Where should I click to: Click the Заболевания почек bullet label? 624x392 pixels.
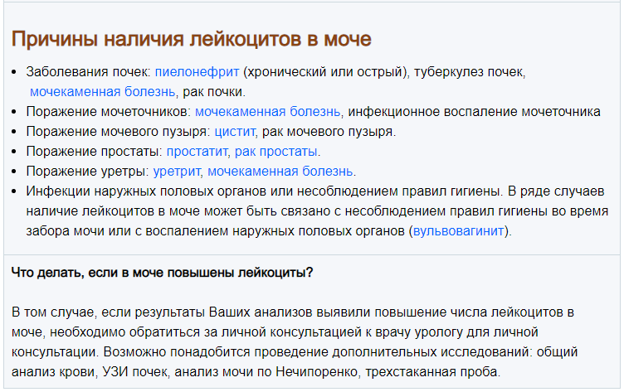[x=88, y=72]
